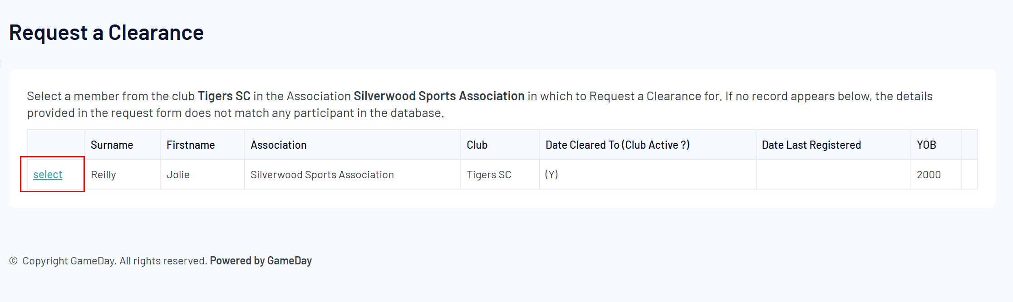Screen dimensions: 1013x302
Task: Click bold Silverwood Sports Association in the instructions
Action: point(439,96)
